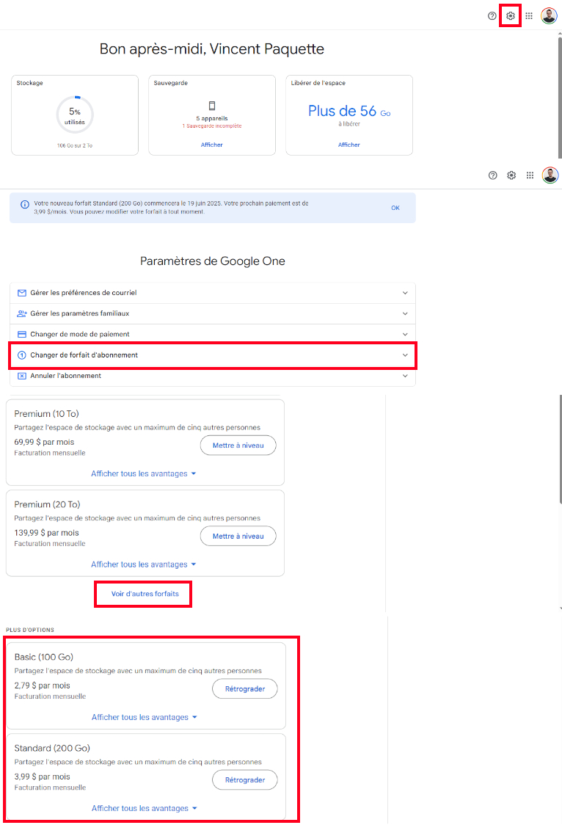This screenshot has width=562, height=825.
Task: Click the icon beside Changer de forfait d'abonnement
Action: [21, 355]
